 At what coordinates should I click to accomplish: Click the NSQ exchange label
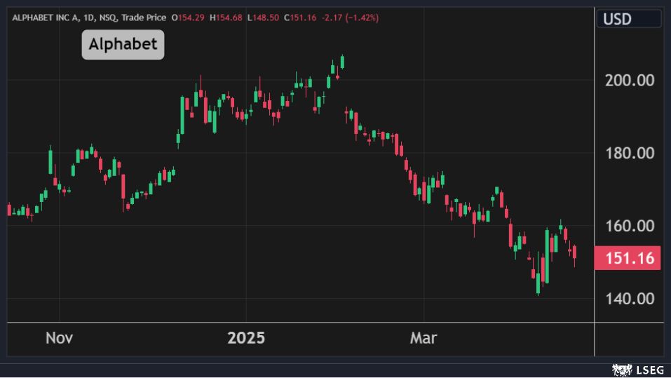coord(108,18)
